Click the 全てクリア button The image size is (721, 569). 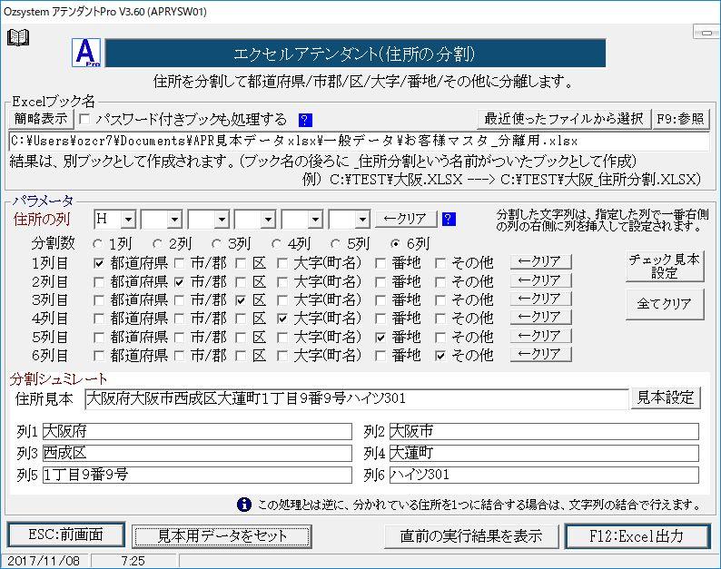[665, 304]
